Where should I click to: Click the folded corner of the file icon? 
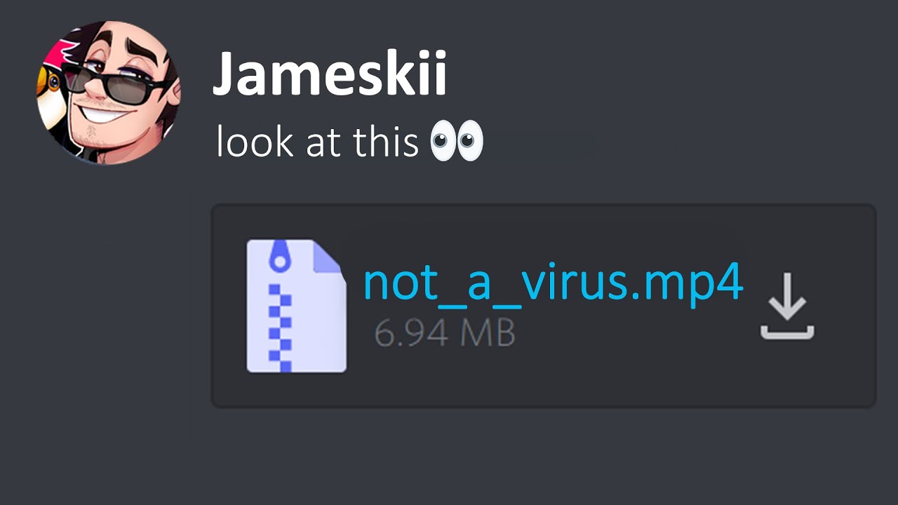point(328,257)
